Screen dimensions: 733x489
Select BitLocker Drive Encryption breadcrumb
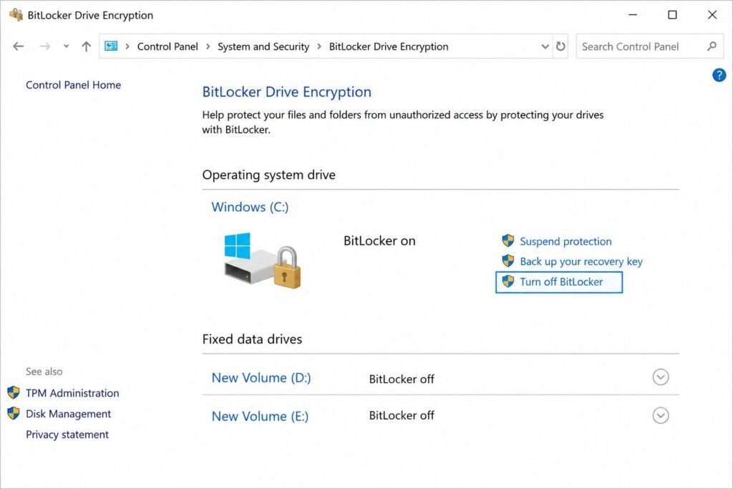(389, 47)
